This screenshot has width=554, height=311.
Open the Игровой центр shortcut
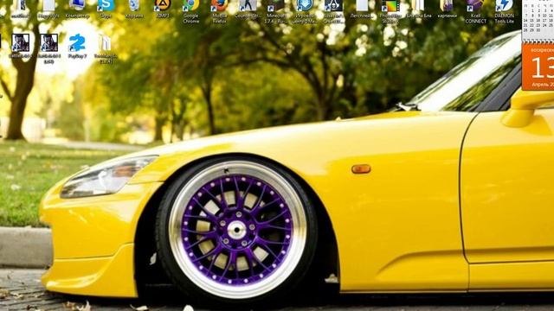point(305,11)
